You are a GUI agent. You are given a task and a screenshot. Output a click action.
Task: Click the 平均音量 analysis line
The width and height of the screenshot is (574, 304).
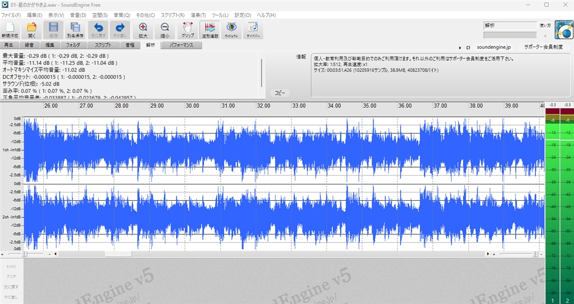pos(59,63)
